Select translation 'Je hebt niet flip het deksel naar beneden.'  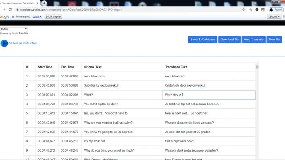click(x=192, y=104)
